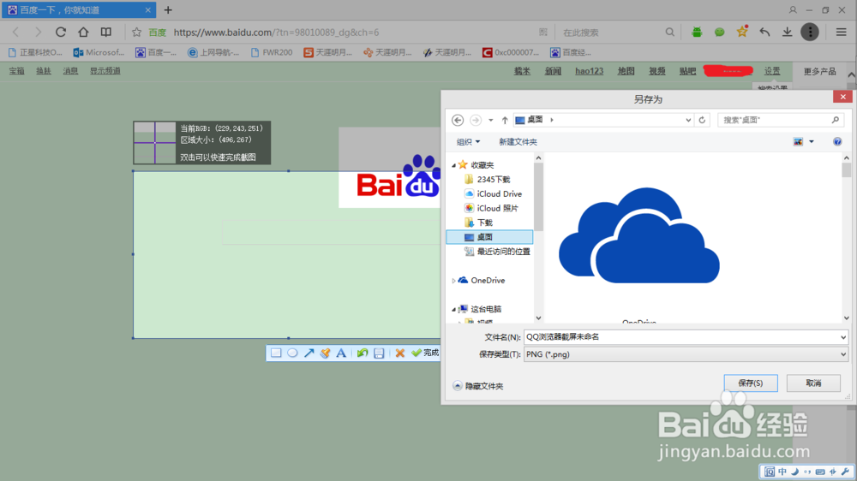
Task: Expand the OneDrive tree node
Action: pyautogui.click(x=453, y=281)
